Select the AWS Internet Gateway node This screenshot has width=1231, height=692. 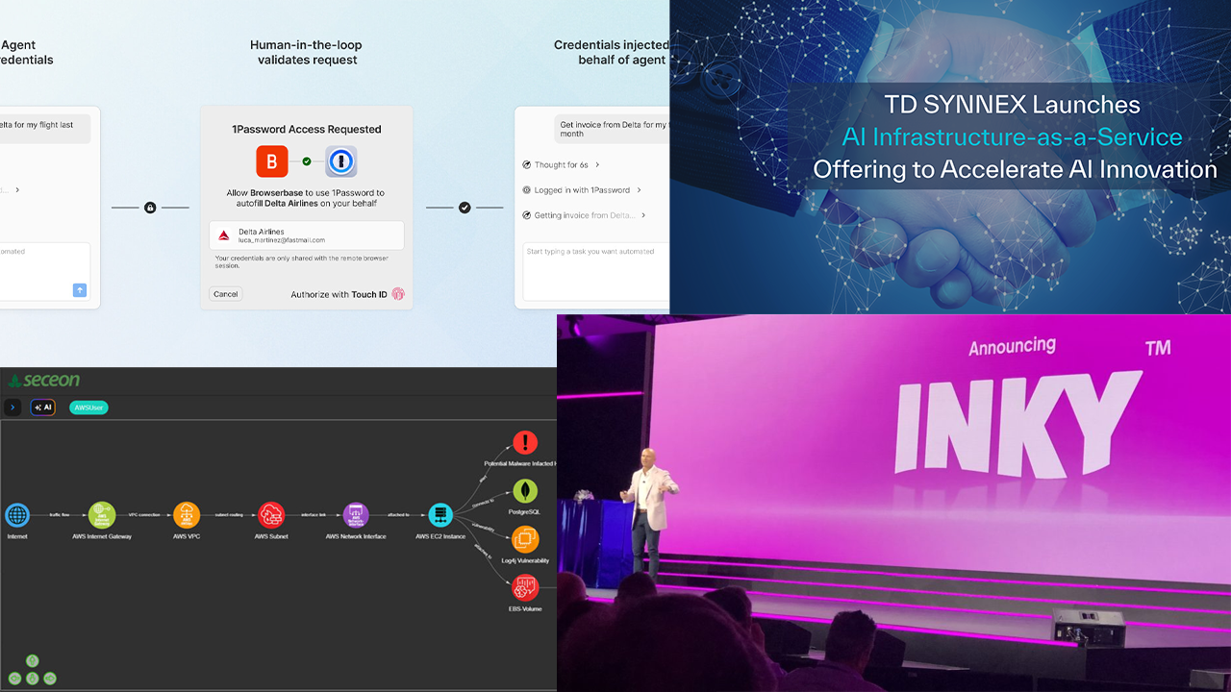coord(102,514)
